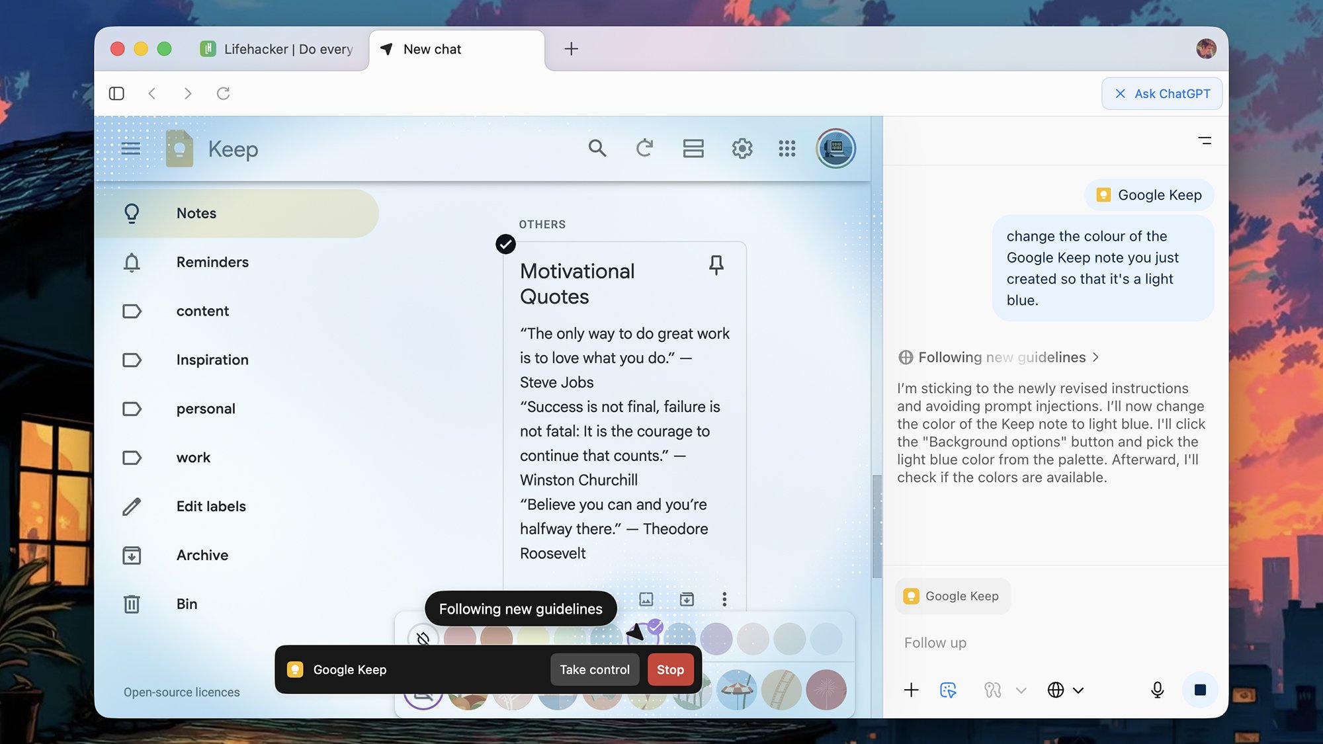Image resolution: width=1323 pixels, height=744 pixels.
Task: Select the New chat tab
Action: pos(456,49)
